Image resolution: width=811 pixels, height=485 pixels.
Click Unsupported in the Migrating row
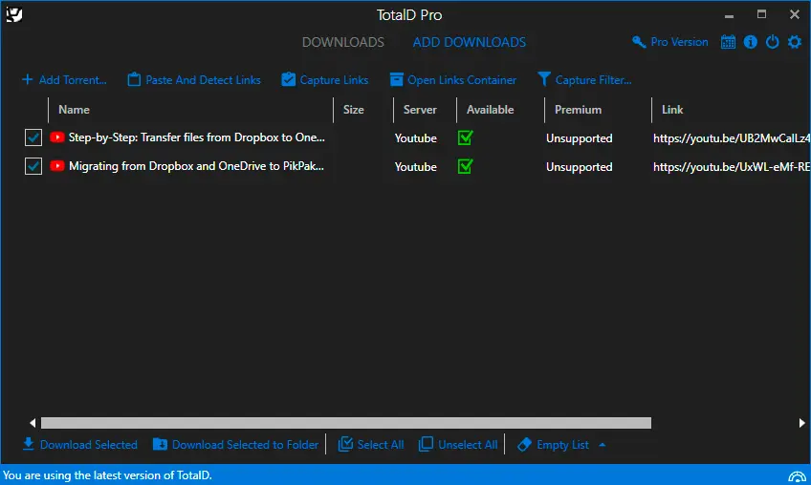click(x=579, y=167)
